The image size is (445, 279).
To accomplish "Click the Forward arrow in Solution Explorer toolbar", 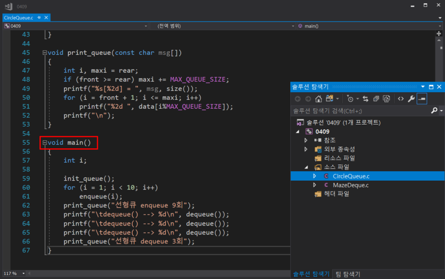I will 308,99.
